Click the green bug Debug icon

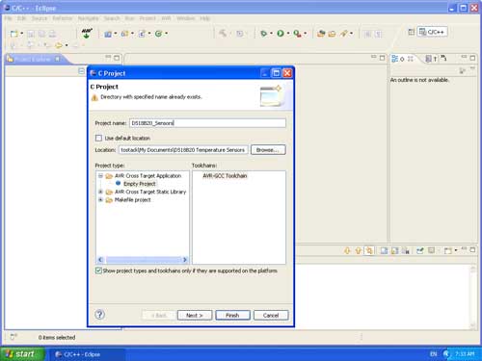pyautogui.click(x=263, y=34)
